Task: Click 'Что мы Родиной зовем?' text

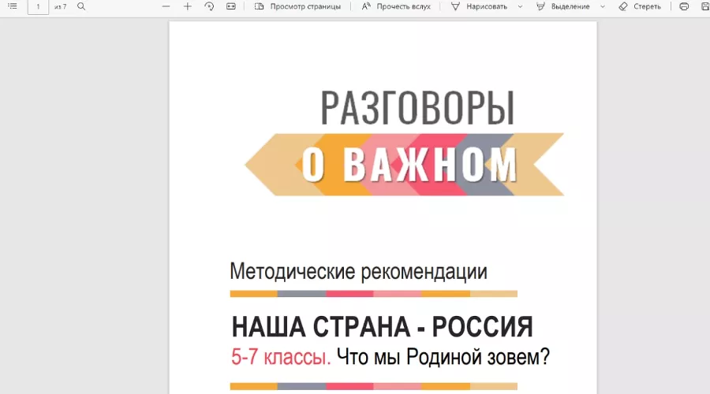Action: click(443, 356)
